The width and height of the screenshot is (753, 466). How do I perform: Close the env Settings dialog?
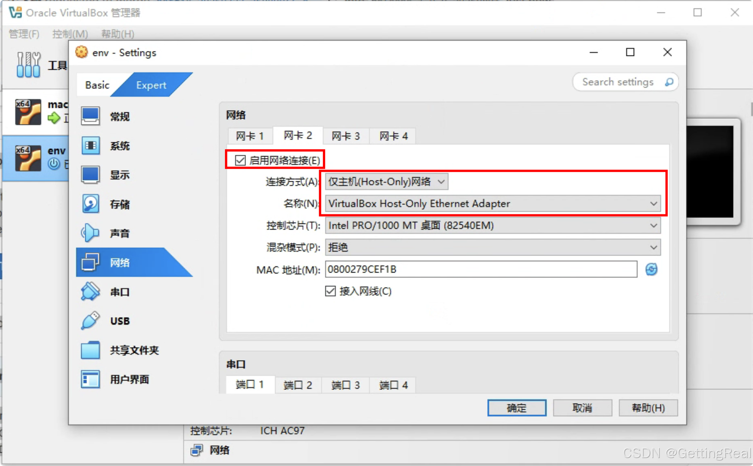pyautogui.click(x=667, y=52)
